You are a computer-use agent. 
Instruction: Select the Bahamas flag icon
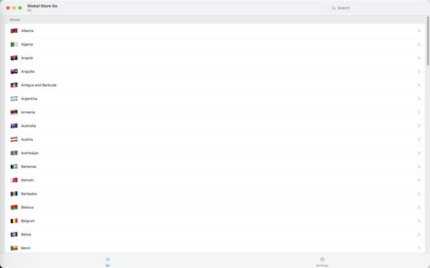(14, 167)
